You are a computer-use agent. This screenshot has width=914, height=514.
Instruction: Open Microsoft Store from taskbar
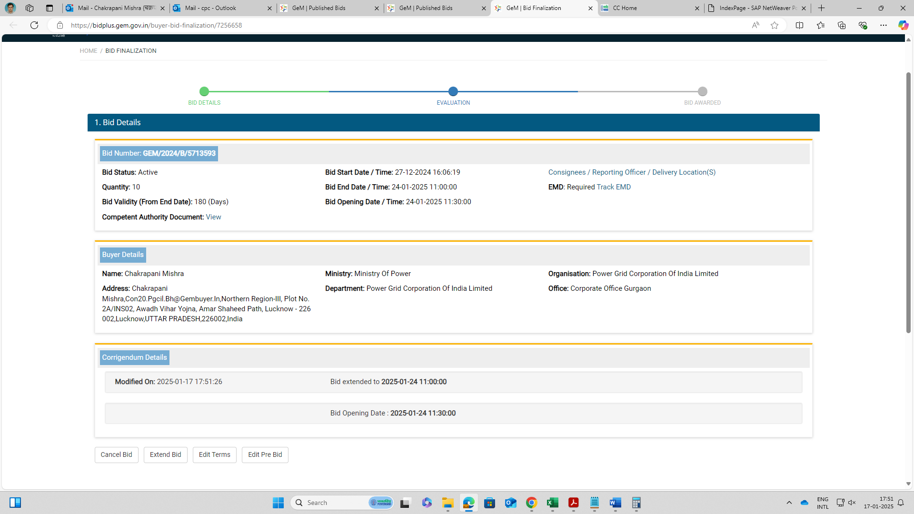(490, 503)
